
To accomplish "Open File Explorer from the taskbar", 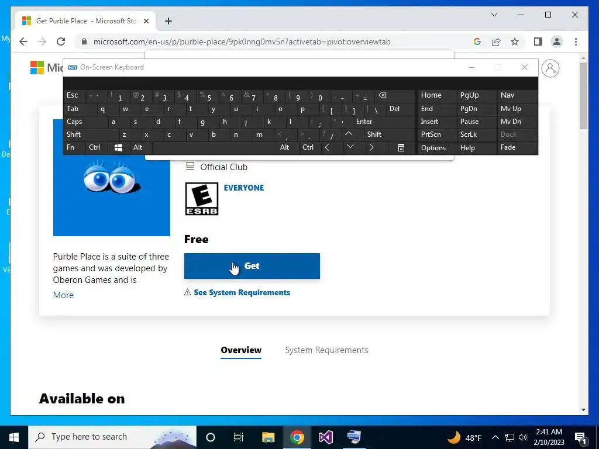I will coord(268,437).
